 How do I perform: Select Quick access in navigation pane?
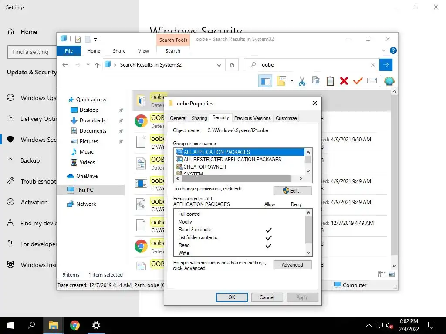click(91, 100)
